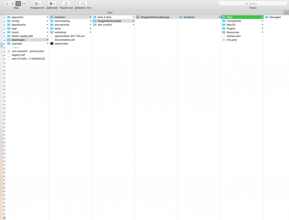Select the Data tab title
This screenshot has width=289, height=220.
[110, 12]
